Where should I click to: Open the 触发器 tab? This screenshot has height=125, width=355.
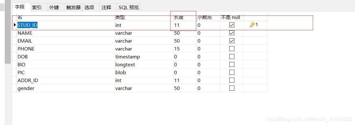(73, 7)
